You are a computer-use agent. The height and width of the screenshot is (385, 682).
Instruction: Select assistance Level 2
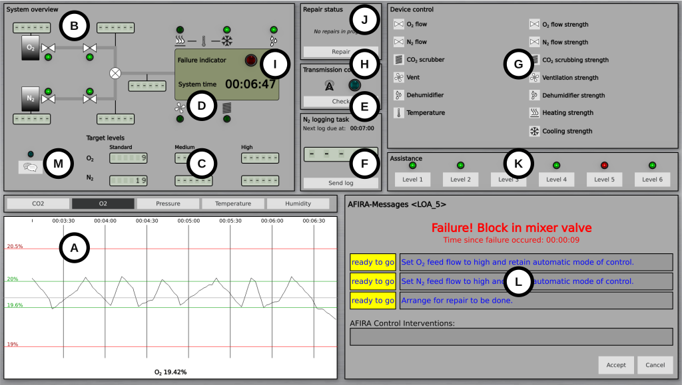pyautogui.click(x=460, y=180)
